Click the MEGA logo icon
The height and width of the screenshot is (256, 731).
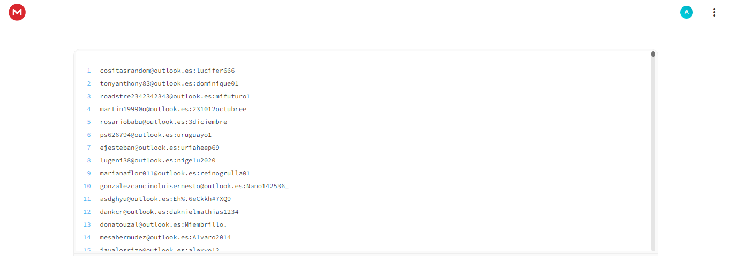17,12
